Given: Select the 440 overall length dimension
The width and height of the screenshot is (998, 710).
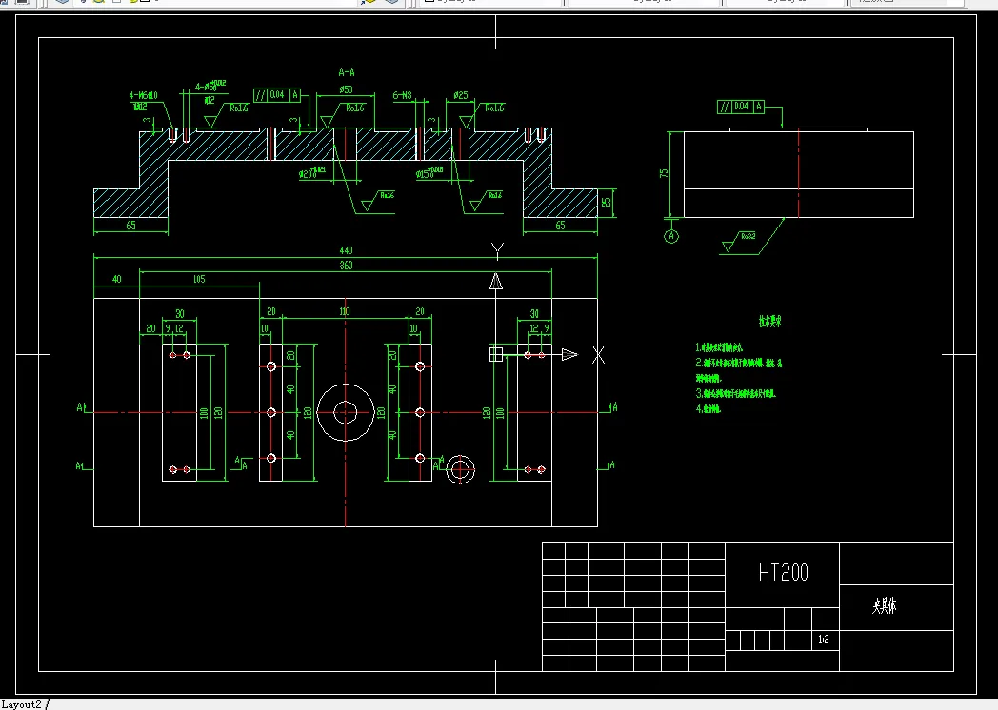Looking at the screenshot, I should point(346,250).
